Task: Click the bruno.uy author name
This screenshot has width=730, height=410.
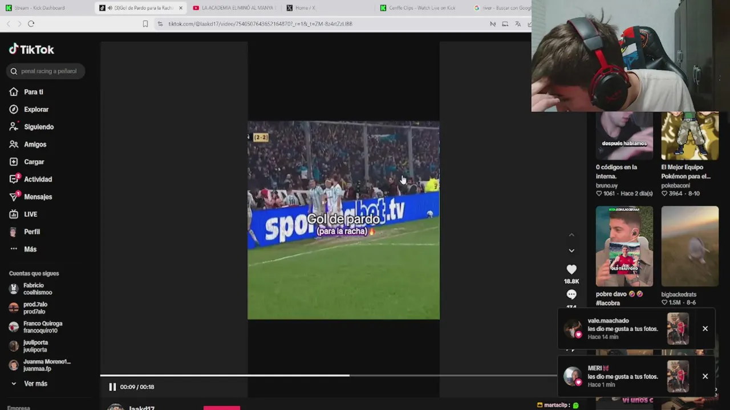Action: pos(607,186)
